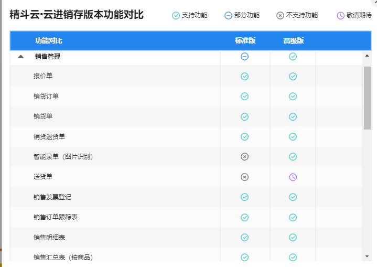377x267 pixels.
Task: Click 标准版 check icon for 销货订单
Action: pos(244,97)
